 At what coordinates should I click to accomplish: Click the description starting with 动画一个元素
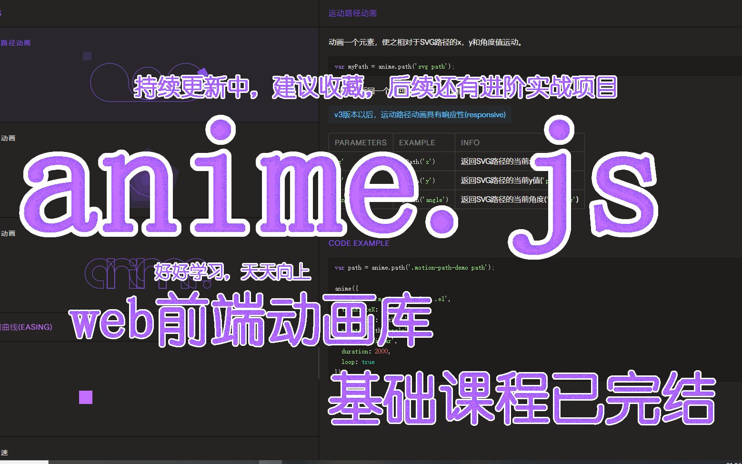click(x=426, y=42)
